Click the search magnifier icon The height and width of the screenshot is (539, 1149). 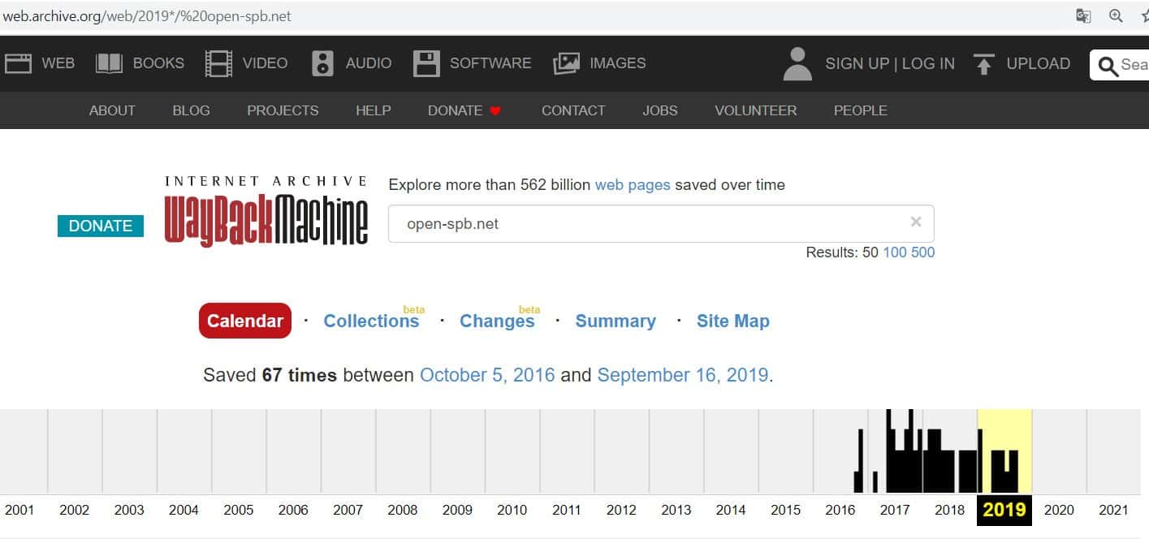tap(1108, 66)
